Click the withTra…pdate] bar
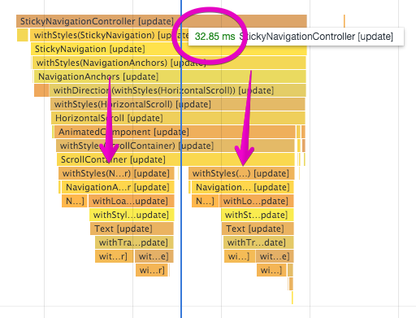This screenshot has height=318, width=416. click(x=134, y=242)
